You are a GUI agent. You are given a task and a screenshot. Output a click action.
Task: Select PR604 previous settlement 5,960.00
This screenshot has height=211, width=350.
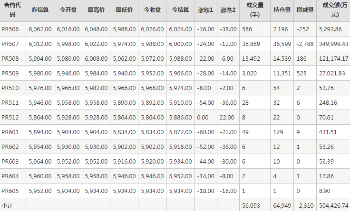(x=40, y=176)
